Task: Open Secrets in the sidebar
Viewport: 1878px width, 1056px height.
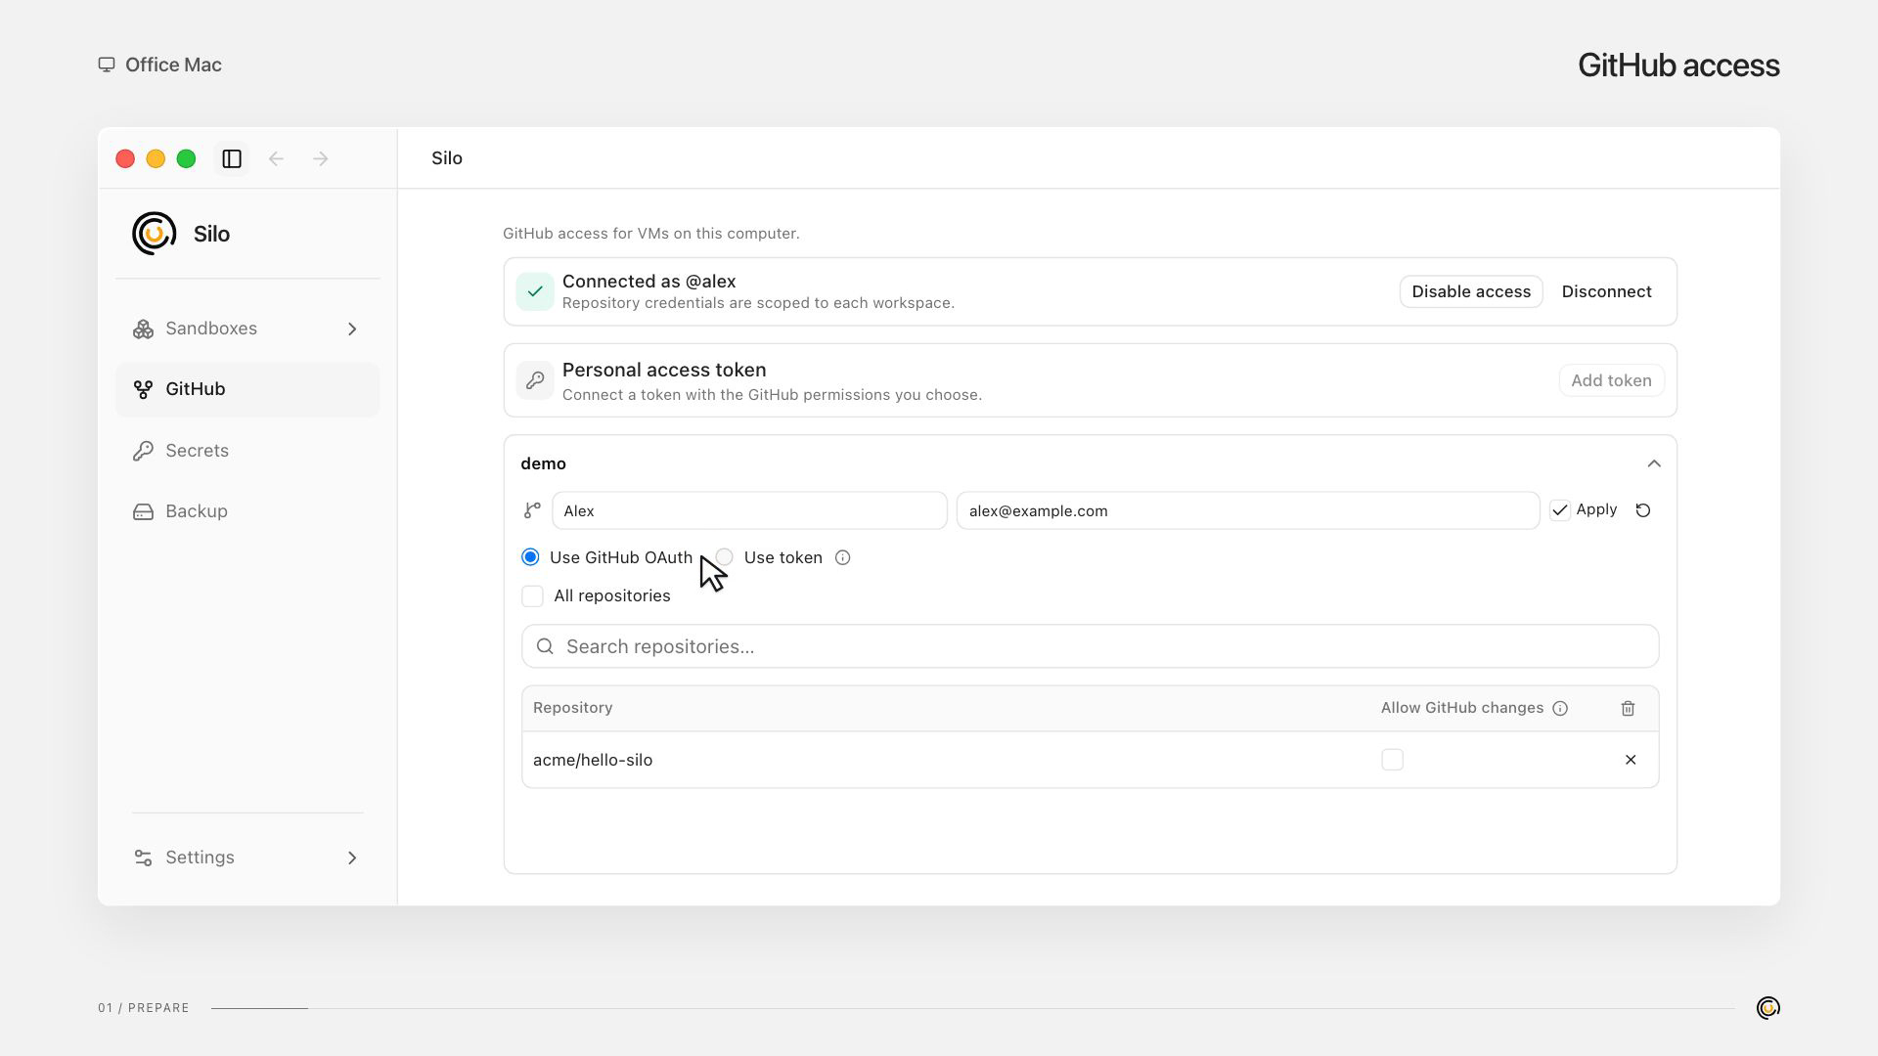Action: pyautogui.click(x=247, y=451)
